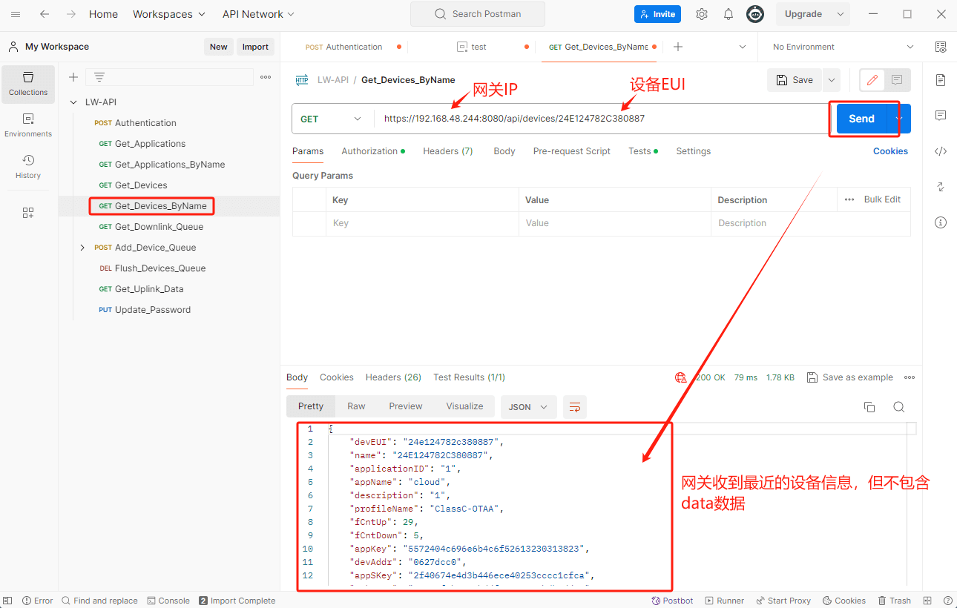Open the Save options arrow
This screenshot has height=608, width=957.
point(831,80)
